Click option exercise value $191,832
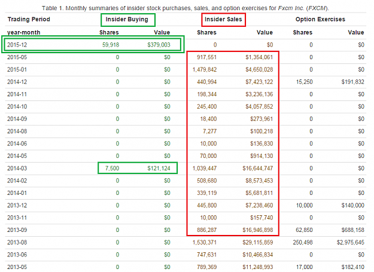 tap(353, 82)
